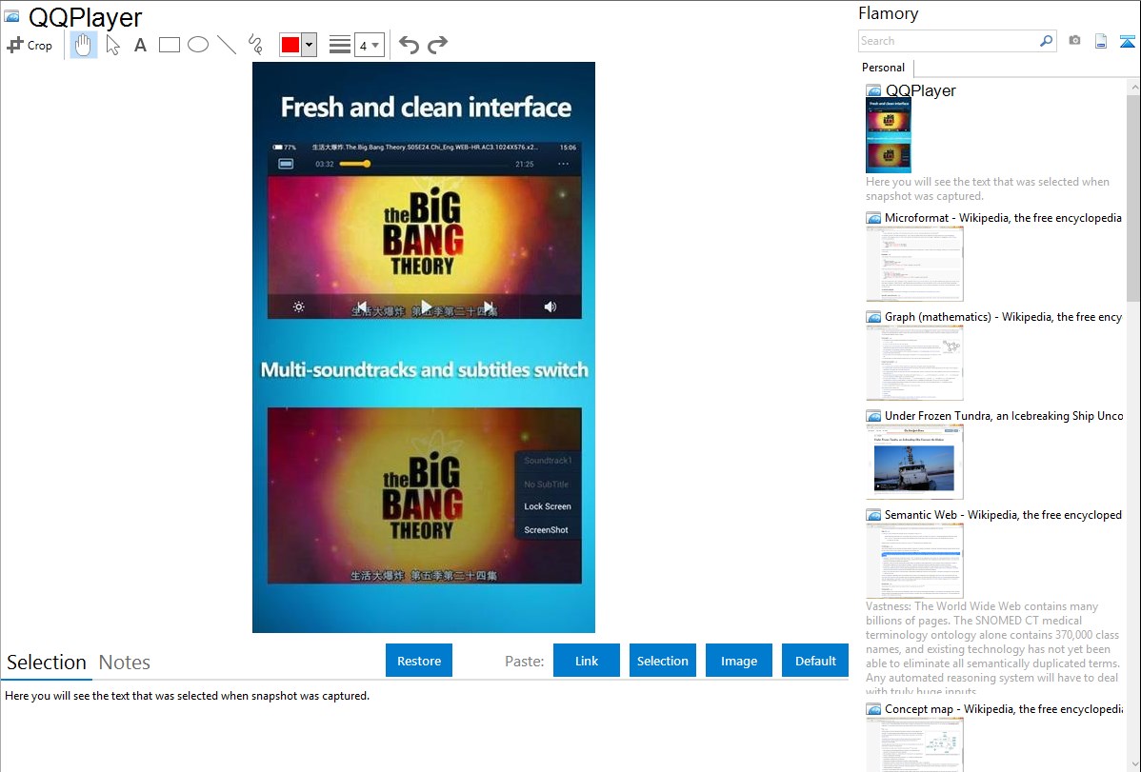This screenshot has height=772, width=1141.
Task: Select the Under Frozen Tundra entry title
Action: (x=1004, y=415)
